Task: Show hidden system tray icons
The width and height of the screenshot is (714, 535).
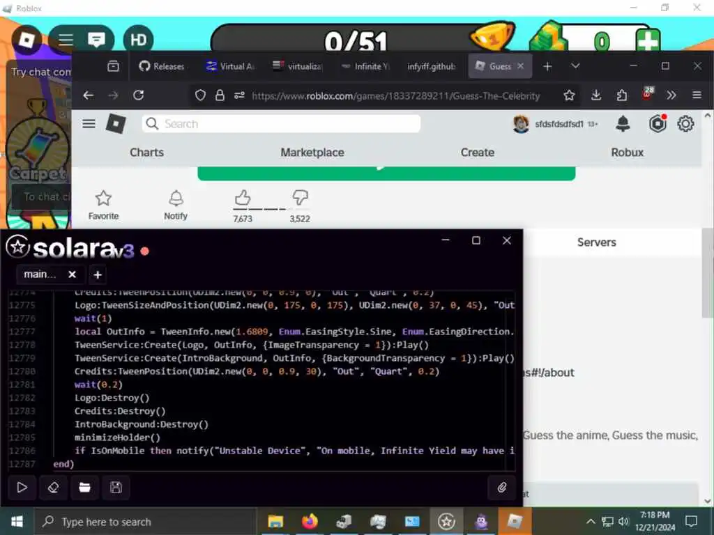Action: pos(590,521)
